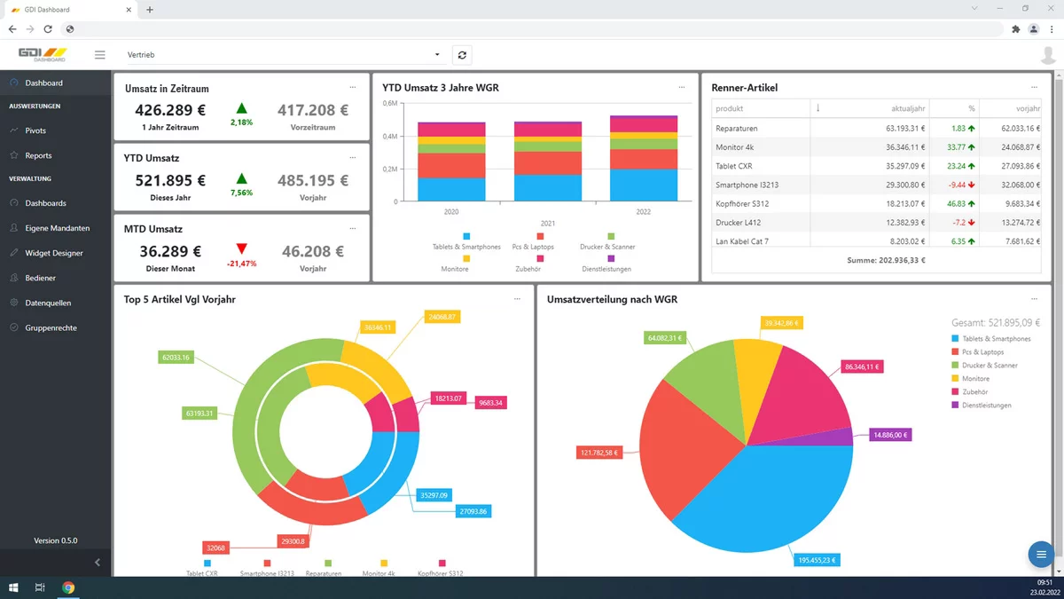Open options menu of YTD Umsatz 3 Jahre widget
The height and width of the screenshot is (599, 1064).
pyautogui.click(x=682, y=87)
